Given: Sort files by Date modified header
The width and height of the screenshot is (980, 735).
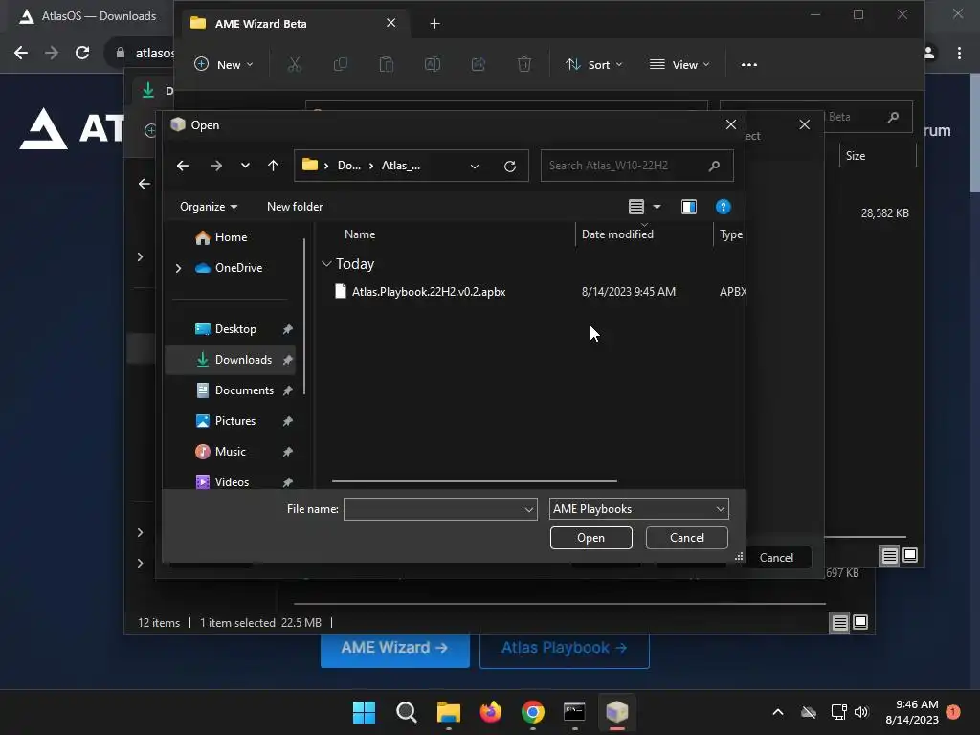Looking at the screenshot, I should 617,234.
